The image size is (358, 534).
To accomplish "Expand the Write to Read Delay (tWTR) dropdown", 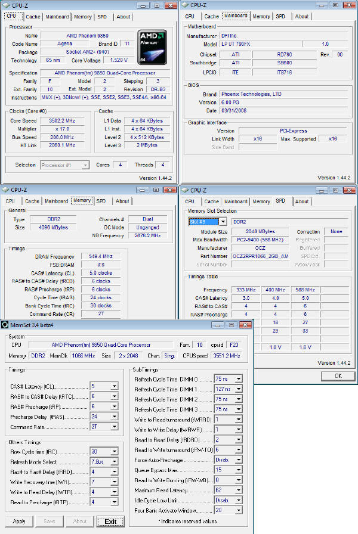I will click(114, 492).
